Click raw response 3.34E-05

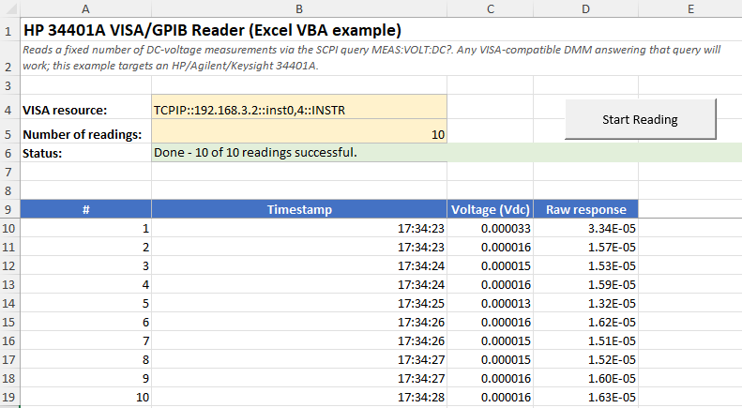click(x=586, y=228)
